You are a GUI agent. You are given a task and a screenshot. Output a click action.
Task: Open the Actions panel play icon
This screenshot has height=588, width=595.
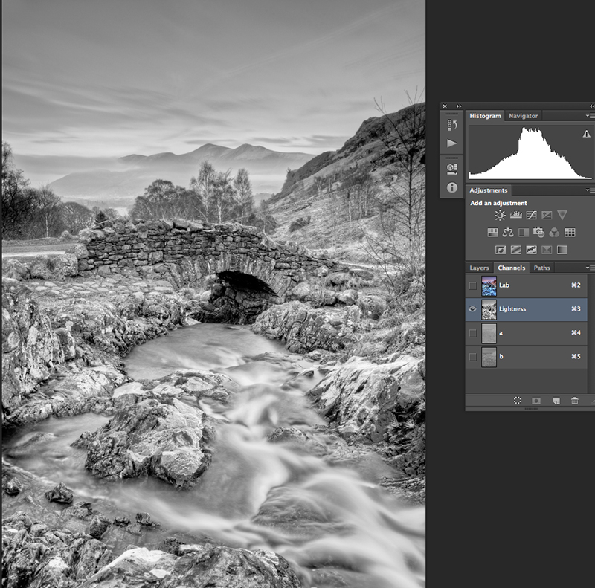451,143
